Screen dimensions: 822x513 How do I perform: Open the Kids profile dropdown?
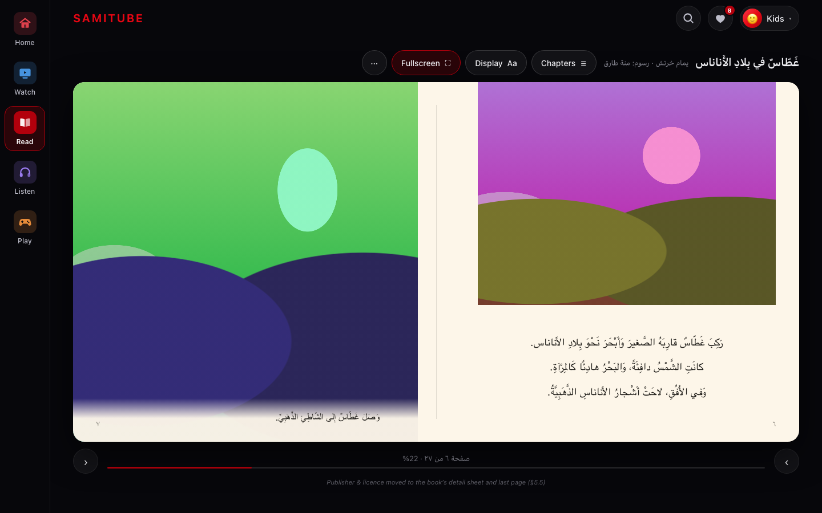769,18
